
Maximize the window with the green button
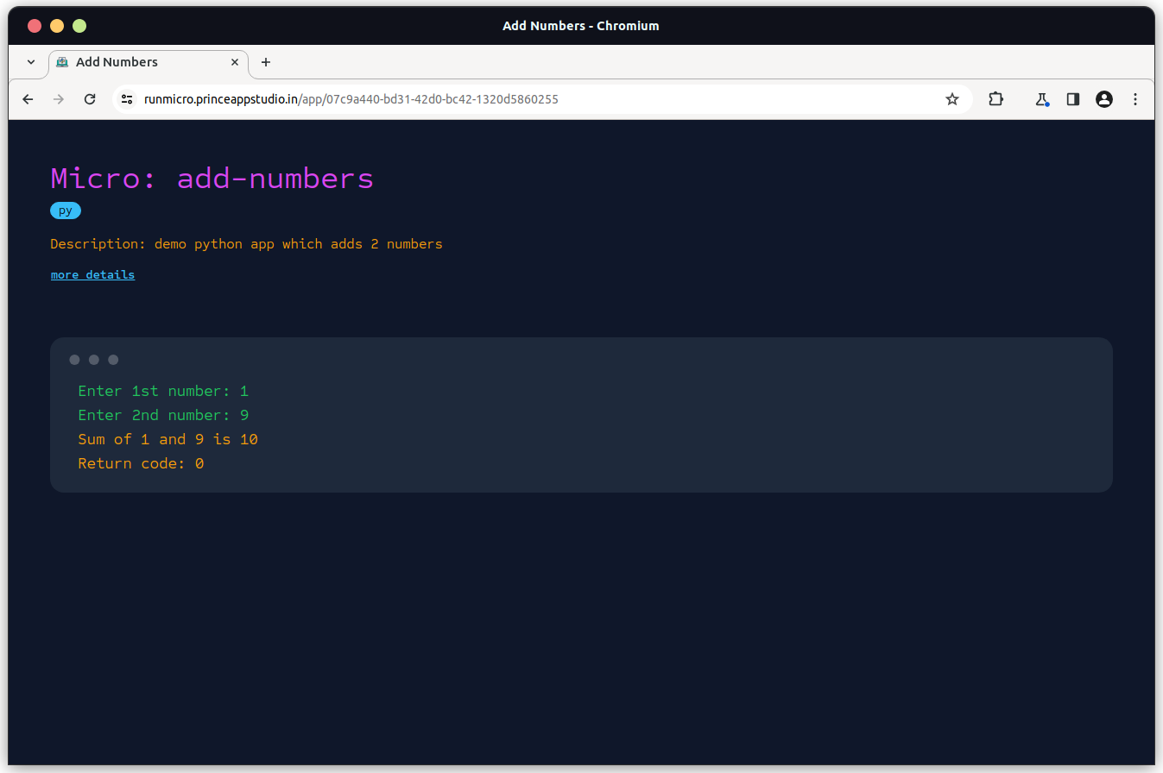pos(79,26)
